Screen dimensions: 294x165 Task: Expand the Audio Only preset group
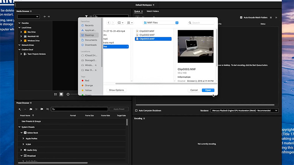[x=21, y=150]
